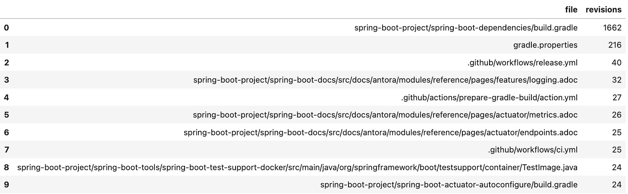This screenshot has width=628, height=194.
Task: Select row index 3
Action: (6, 80)
